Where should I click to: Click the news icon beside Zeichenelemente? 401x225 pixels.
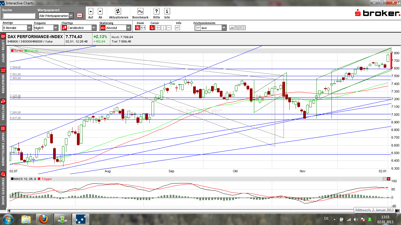pos(237,28)
